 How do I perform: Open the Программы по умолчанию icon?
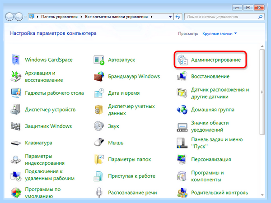(16, 193)
